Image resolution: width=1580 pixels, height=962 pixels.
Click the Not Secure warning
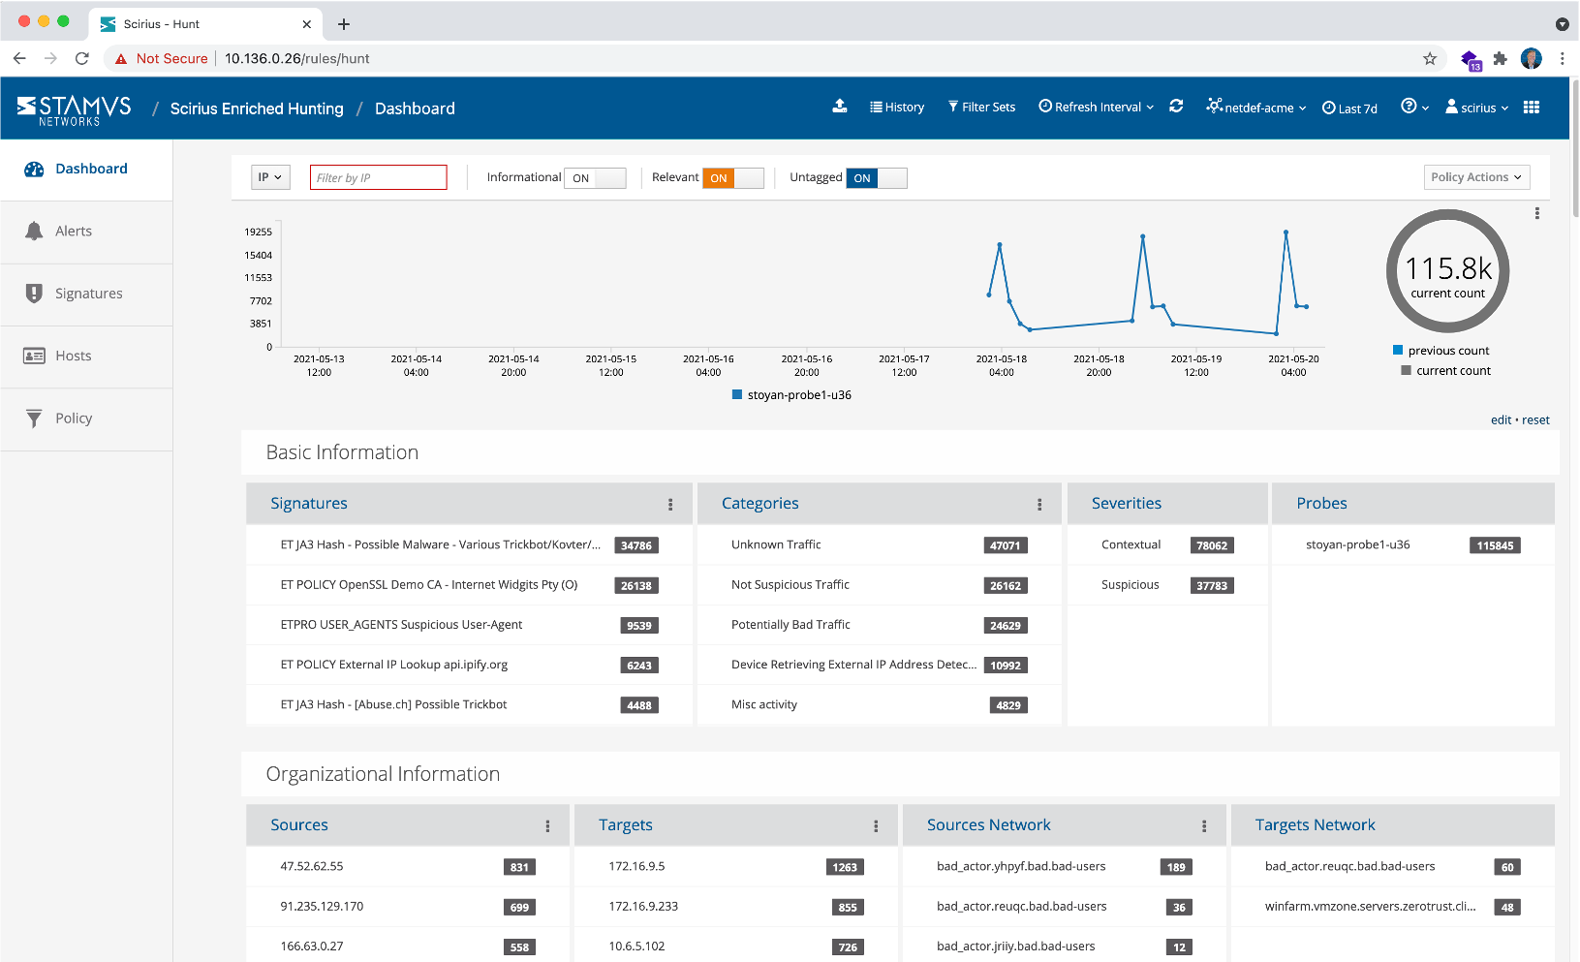click(161, 58)
